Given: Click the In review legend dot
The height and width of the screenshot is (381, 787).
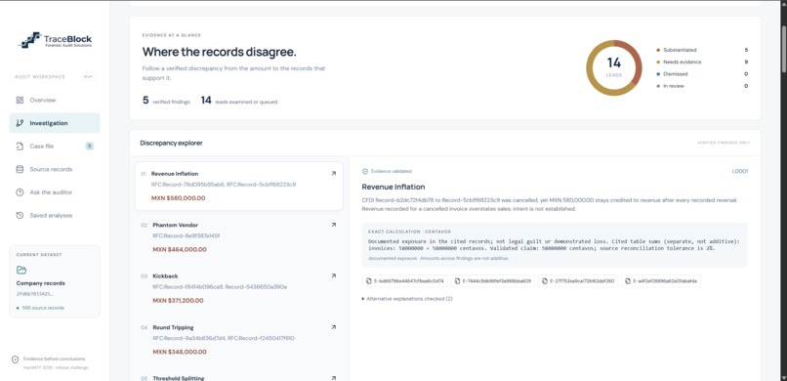Looking at the screenshot, I should click(658, 86).
